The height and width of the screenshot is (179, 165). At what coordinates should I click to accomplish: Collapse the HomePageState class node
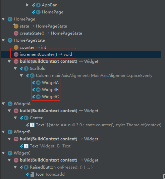pos(3,40)
